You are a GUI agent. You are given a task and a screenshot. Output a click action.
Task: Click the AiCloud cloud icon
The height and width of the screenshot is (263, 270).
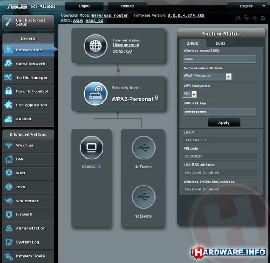[x=9, y=119]
